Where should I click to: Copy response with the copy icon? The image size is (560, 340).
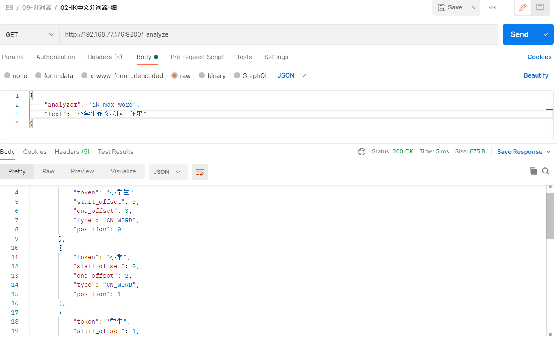point(533,171)
